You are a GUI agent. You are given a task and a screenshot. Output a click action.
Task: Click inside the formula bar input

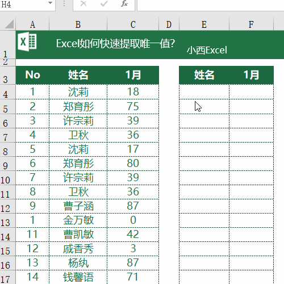211,5
